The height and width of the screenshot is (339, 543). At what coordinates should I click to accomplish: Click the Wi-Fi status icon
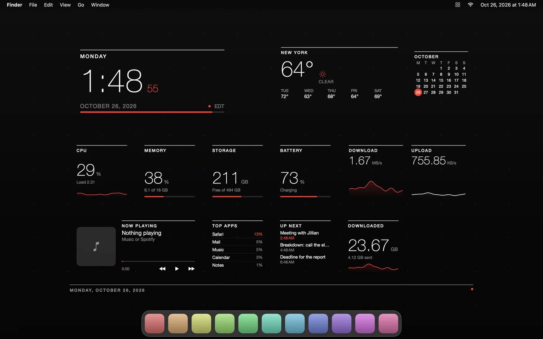coord(470,5)
